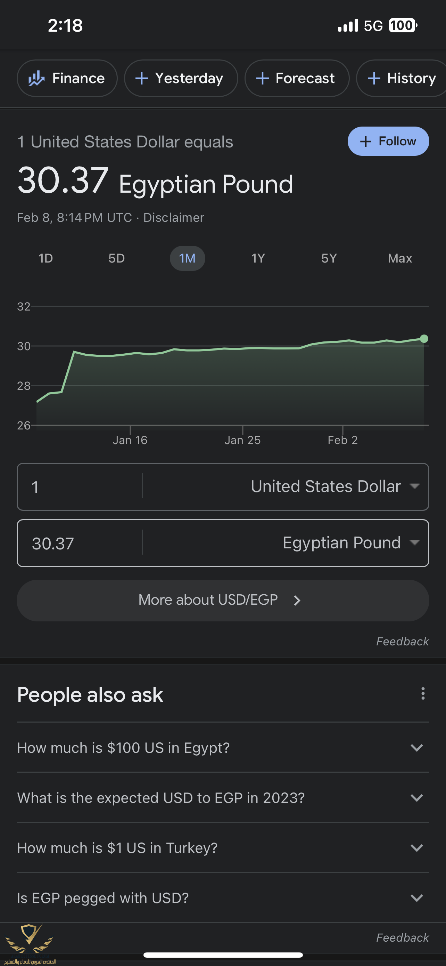
Task: Tap the arrow icon next to More about USD/EGP
Action: tap(297, 601)
